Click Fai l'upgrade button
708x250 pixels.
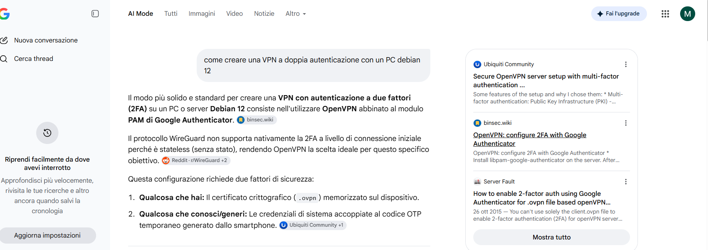coord(619,14)
